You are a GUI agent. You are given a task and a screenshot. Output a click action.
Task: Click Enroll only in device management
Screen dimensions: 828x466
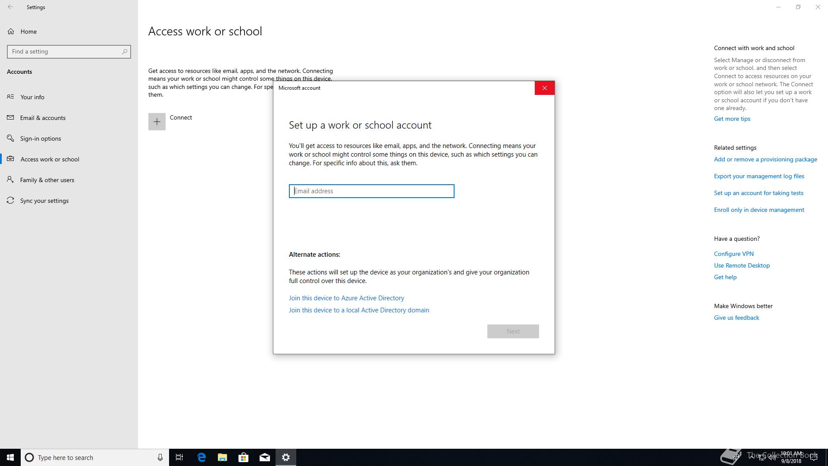pyautogui.click(x=759, y=210)
